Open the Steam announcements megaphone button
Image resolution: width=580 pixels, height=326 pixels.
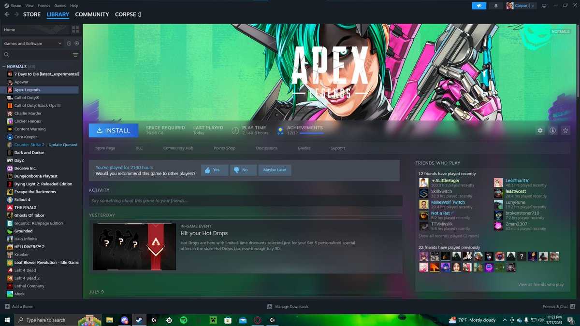click(479, 6)
